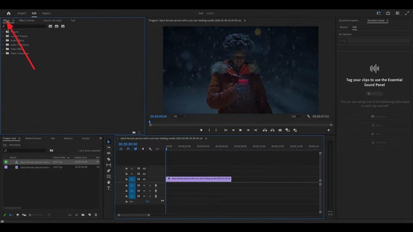The width and height of the screenshot is (413, 232).
Task: Click the Extract button in Program monitor
Action: 272,130
